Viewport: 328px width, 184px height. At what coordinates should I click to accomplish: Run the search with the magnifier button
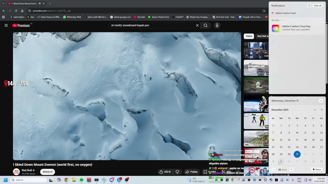pyautogui.click(x=206, y=25)
